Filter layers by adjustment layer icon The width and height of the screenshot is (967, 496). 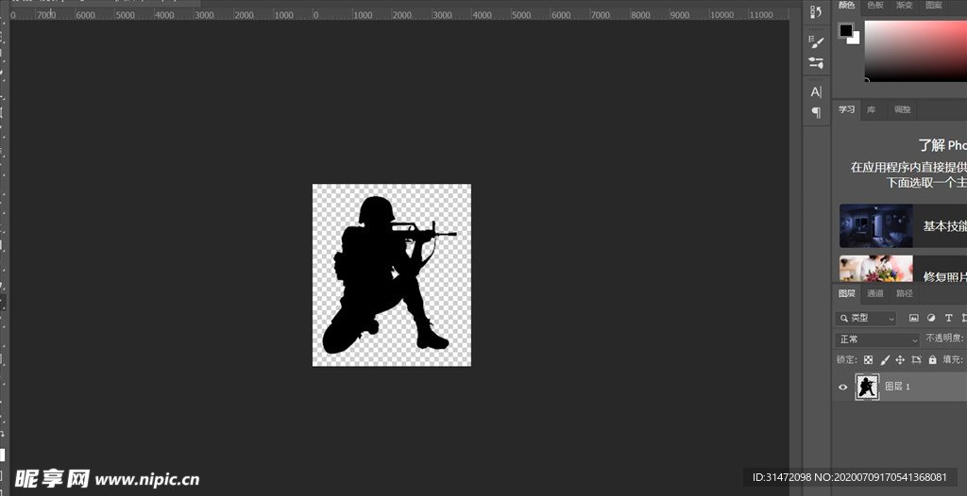tap(931, 319)
